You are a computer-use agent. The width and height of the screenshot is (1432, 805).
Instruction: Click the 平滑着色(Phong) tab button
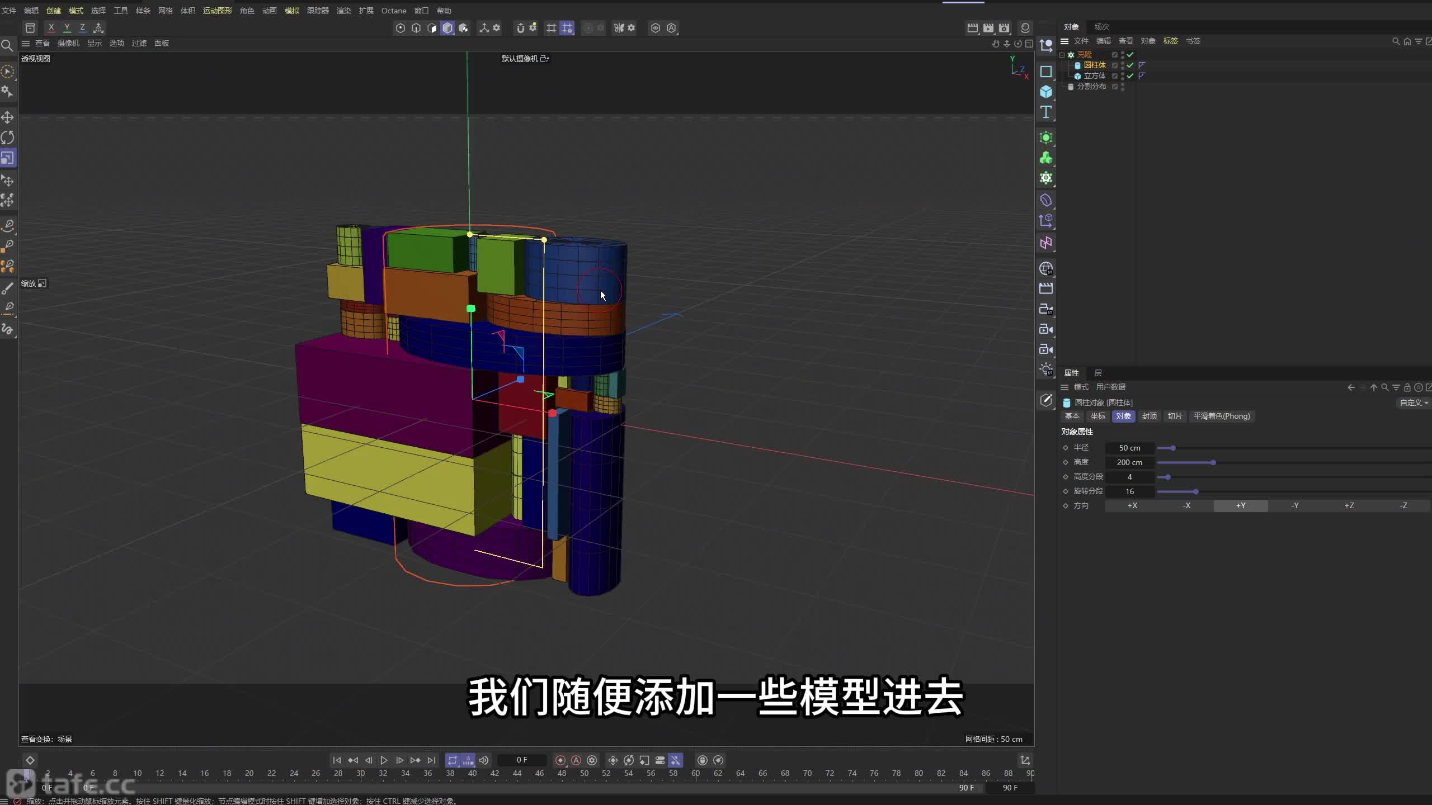pyautogui.click(x=1222, y=416)
